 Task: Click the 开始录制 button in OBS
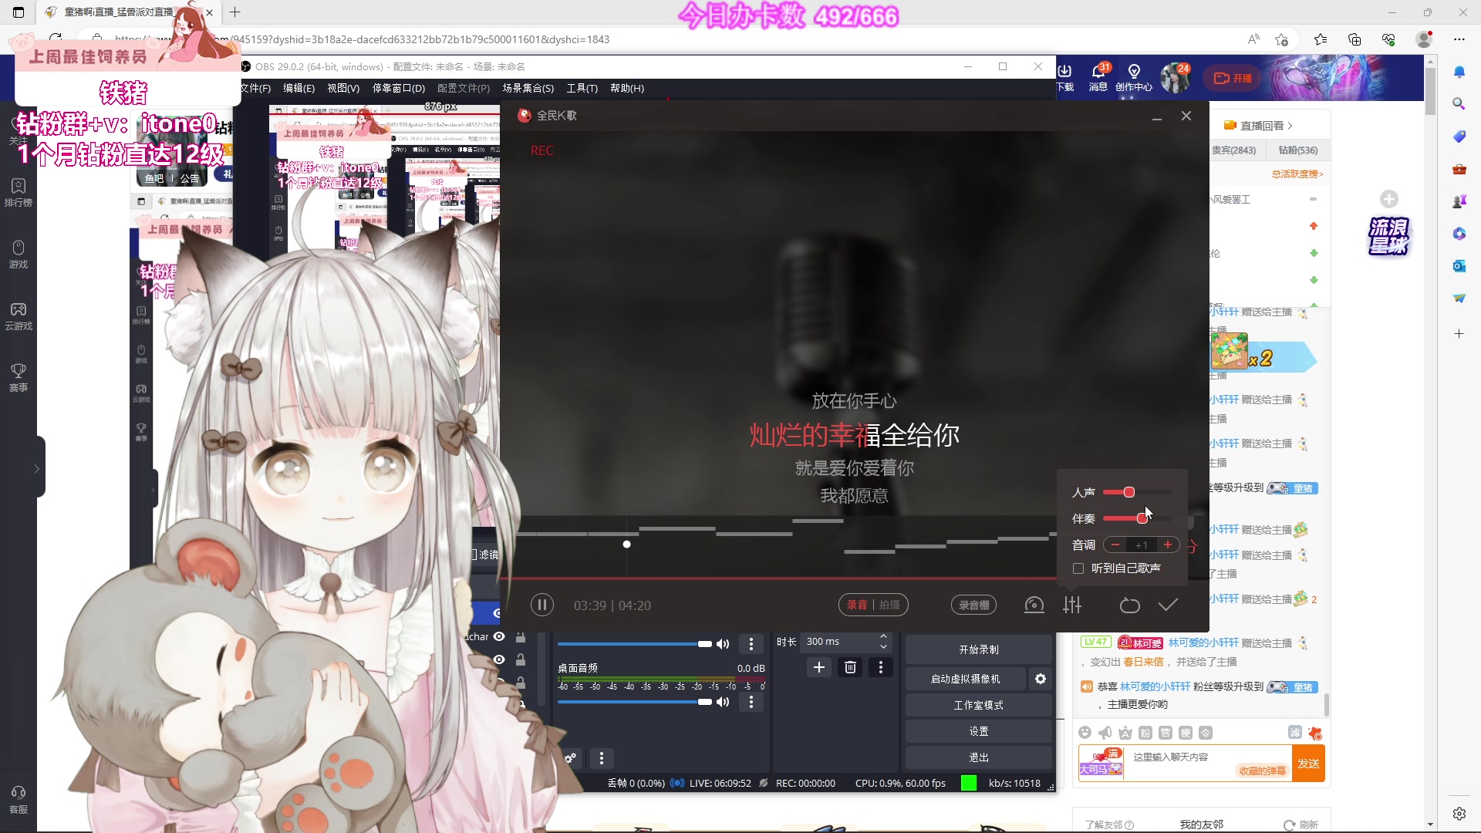point(977,649)
